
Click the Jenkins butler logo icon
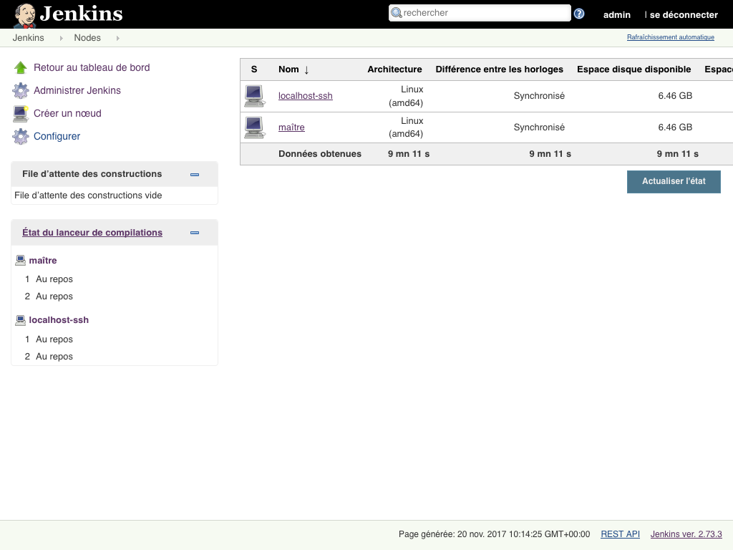25,14
